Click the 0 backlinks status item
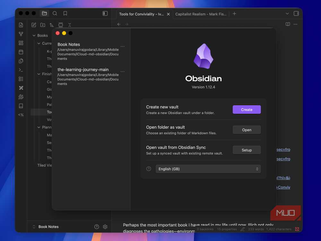This screenshot has width=321, height=241. coord(205,229)
